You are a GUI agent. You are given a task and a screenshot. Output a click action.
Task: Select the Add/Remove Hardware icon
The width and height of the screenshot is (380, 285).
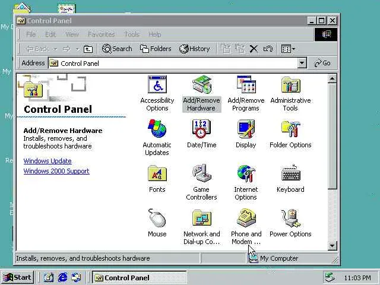201,93
